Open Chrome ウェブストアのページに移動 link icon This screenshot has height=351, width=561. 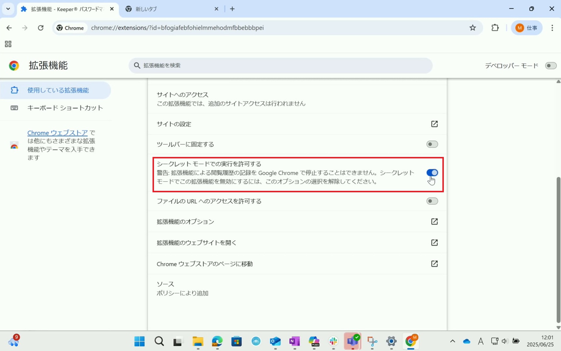click(434, 264)
